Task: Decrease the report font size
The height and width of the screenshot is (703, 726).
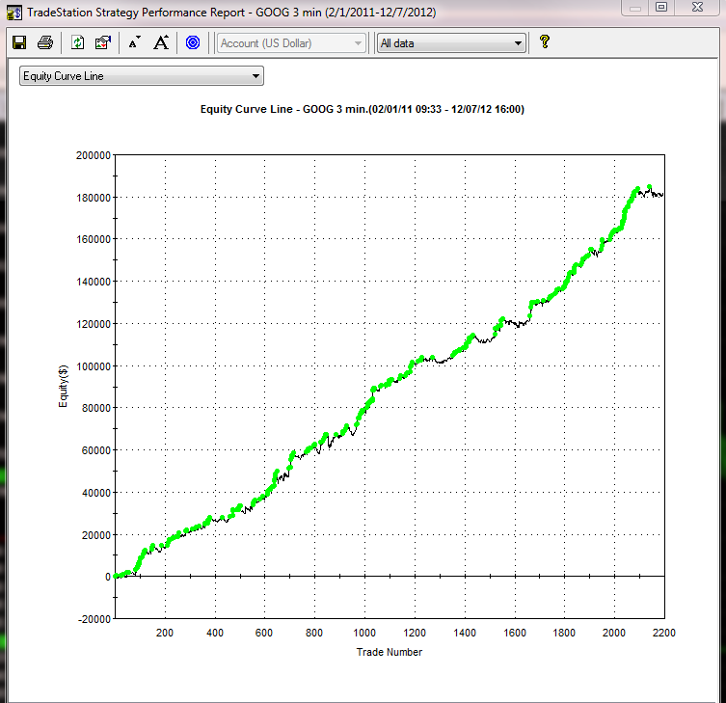Action: [134, 42]
